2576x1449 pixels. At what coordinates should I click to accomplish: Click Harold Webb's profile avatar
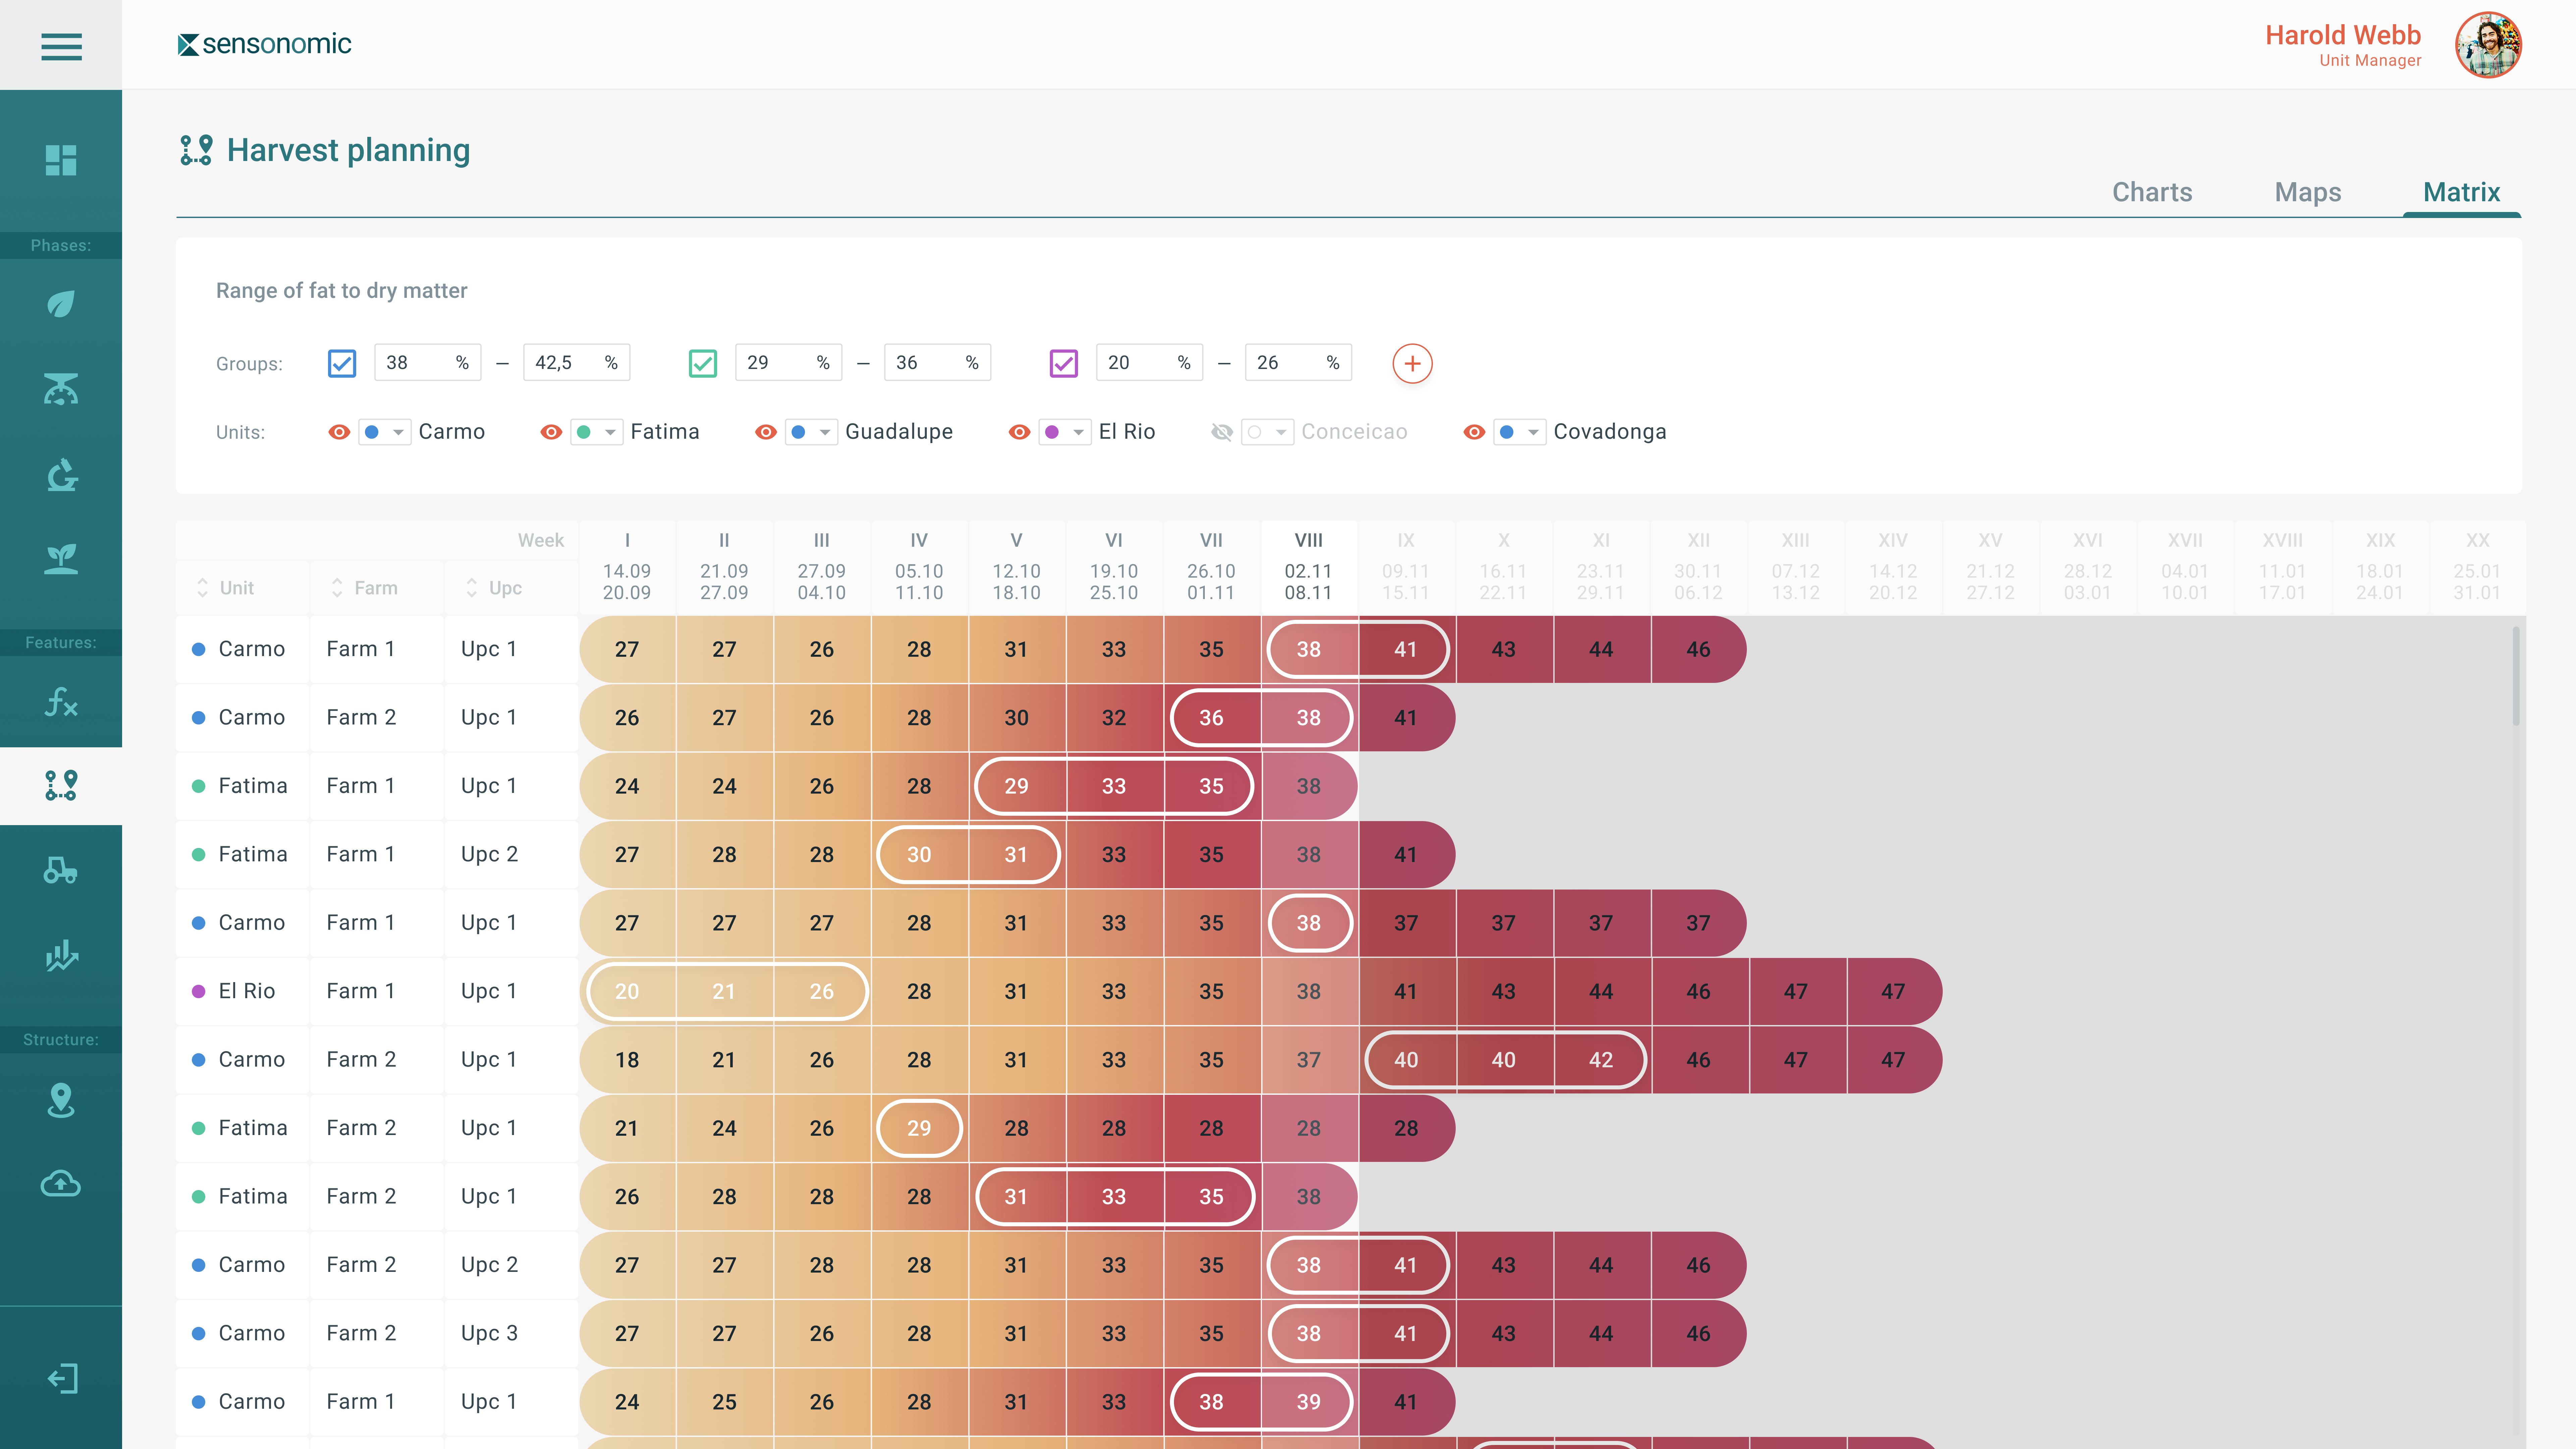click(x=2488, y=45)
